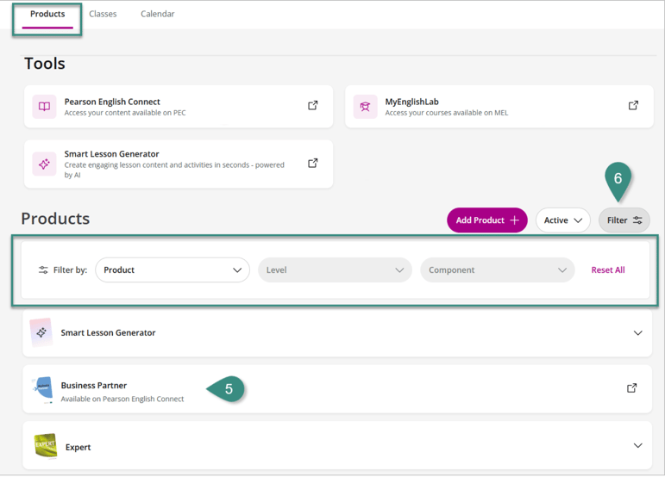Toggle the Filter panel button

coord(624,220)
